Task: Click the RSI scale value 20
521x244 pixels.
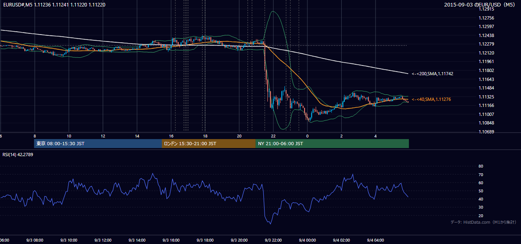Action: point(481,216)
